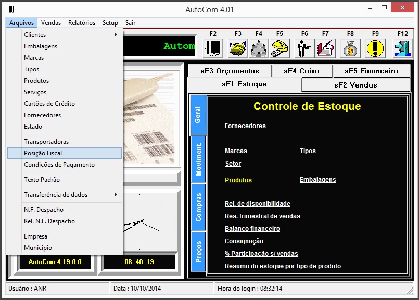Click the AutoCom 4.19.0.0 version label
The width and height of the screenshot is (419, 300).
point(55,262)
